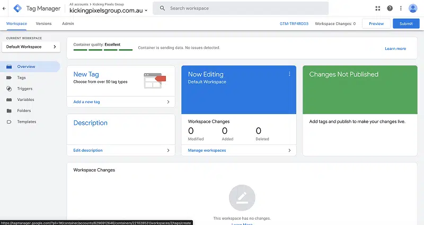424x225 pixels.
Task: Click the container quality green progress bar
Action: [103, 50]
